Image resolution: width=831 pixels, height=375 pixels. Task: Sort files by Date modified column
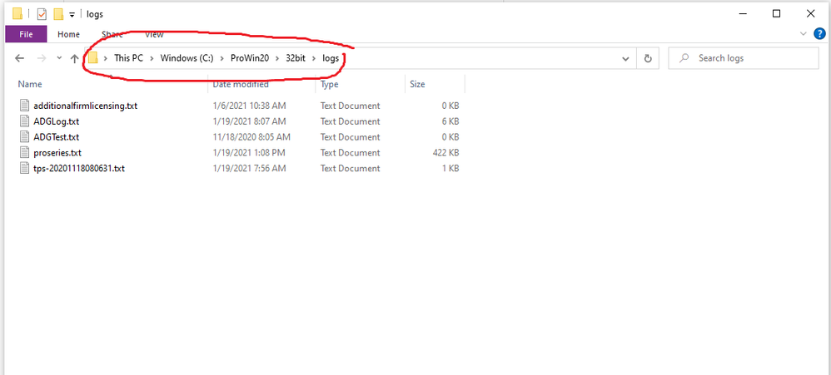241,84
